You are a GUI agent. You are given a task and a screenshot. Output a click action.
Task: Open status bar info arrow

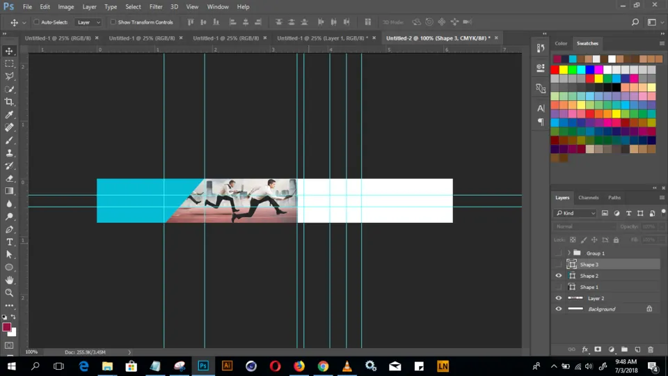(129, 352)
